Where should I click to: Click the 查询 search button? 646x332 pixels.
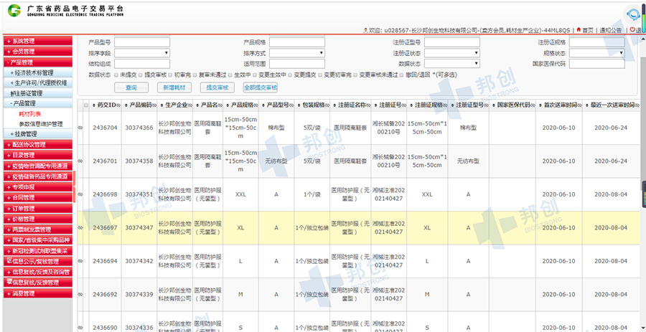click(131, 87)
